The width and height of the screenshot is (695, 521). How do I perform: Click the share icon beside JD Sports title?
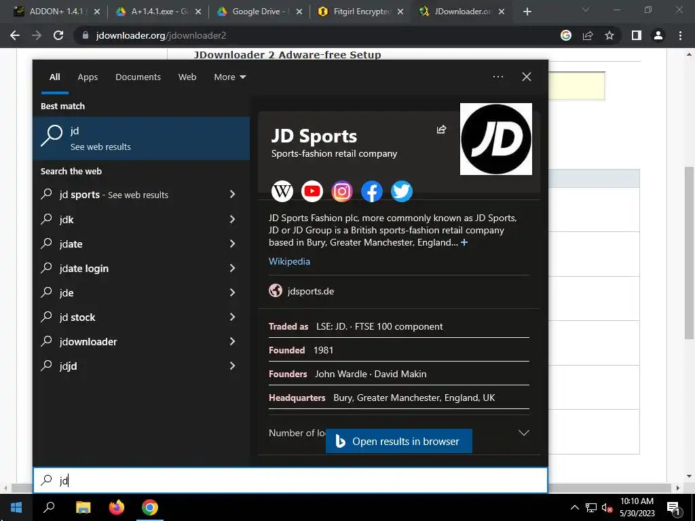(441, 130)
